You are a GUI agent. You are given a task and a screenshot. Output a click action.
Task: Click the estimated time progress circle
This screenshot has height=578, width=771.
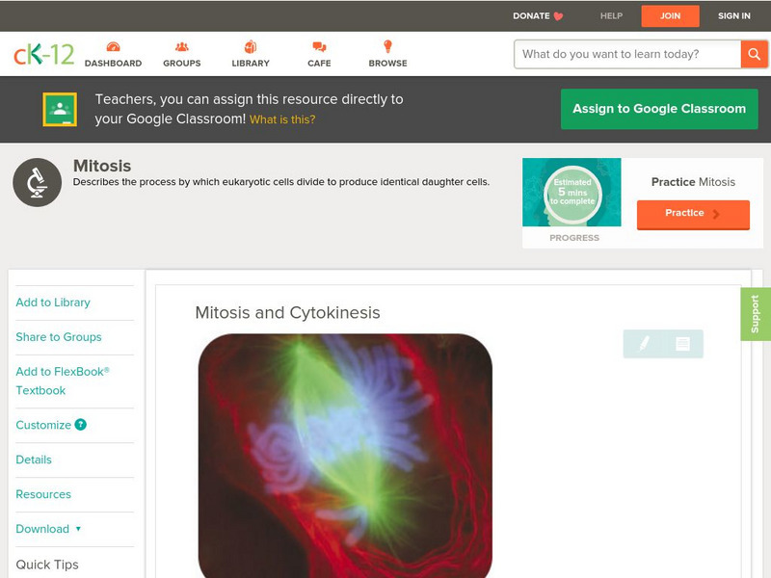[572, 193]
